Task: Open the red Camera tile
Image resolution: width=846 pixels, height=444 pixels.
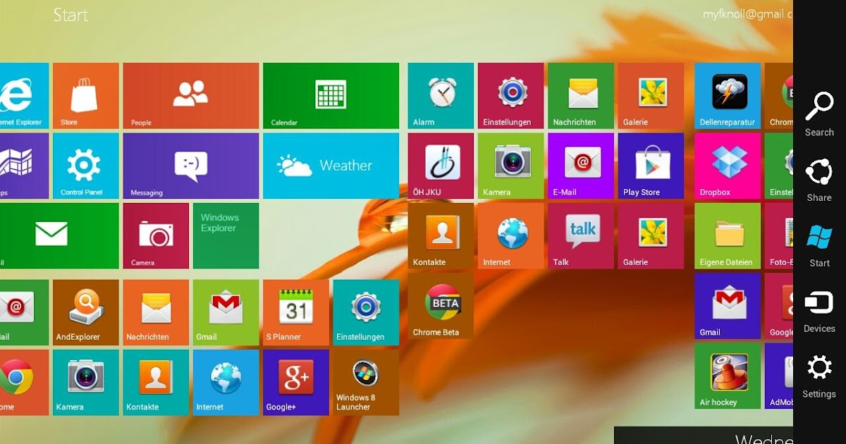Action: click(x=156, y=236)
